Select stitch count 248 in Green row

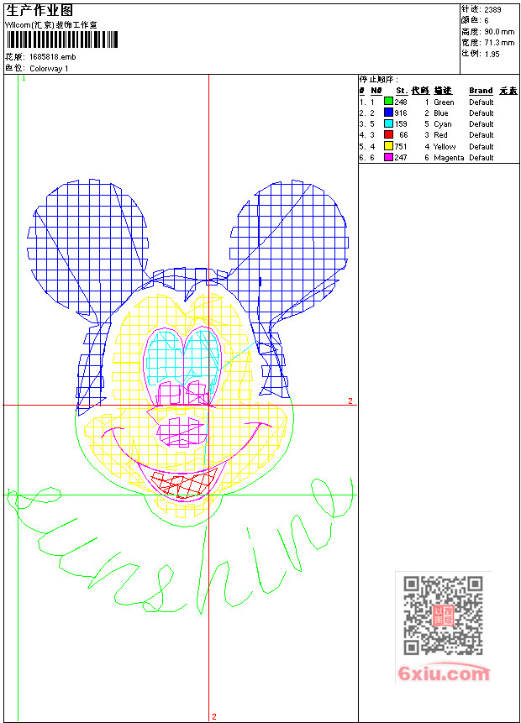coord(401,102)
